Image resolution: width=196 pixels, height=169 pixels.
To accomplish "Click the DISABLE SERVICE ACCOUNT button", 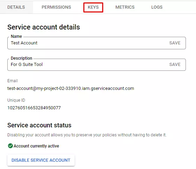I will (41, 160).
